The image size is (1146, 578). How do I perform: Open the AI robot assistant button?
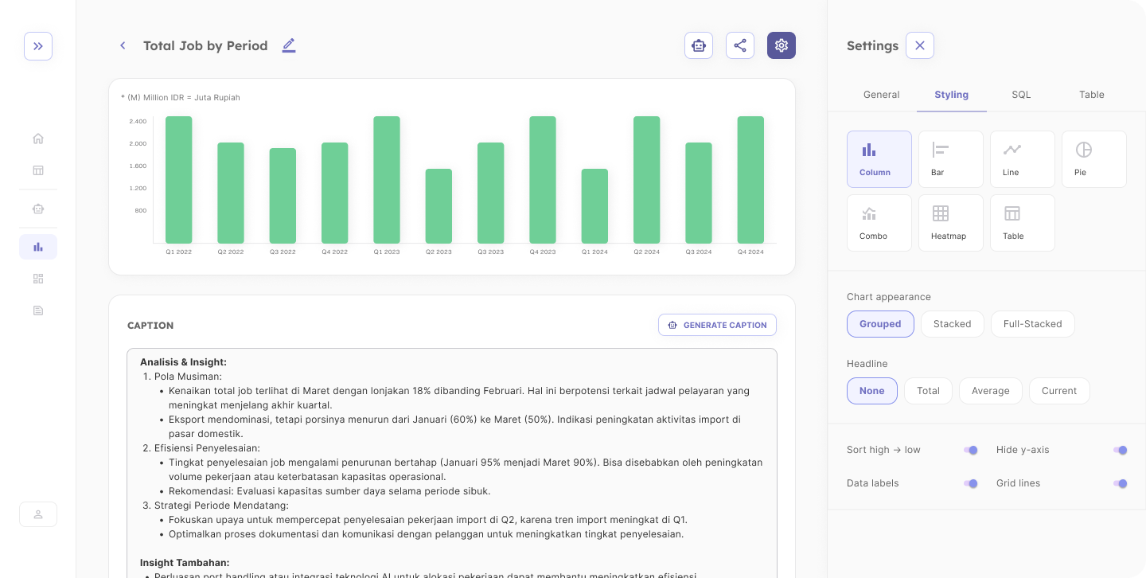[x=699, y=45]
